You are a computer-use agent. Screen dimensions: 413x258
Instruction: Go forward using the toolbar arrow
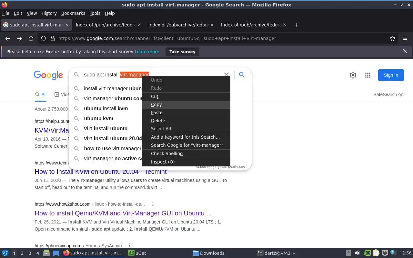[19, 38]
